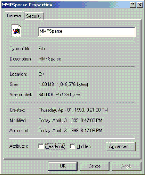Image resolution: width=145 pixels, height=175 pixels.
Task: Click the Description value MMFSparse
Action: 50,59
